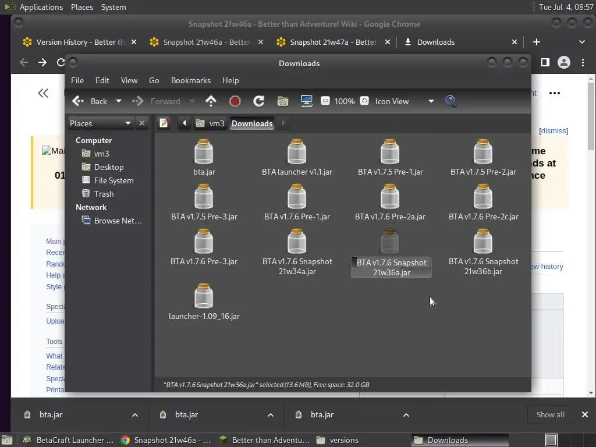
Task: Go to vm3 in the path bar
Action: tap(210, 123)
